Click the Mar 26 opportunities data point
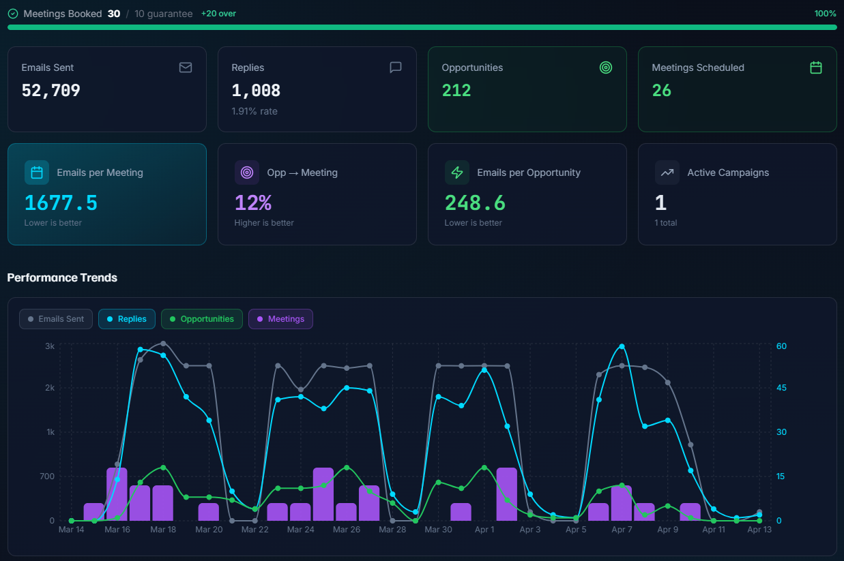 tap(347, 468)
